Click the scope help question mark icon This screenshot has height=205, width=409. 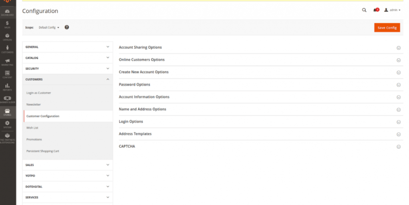(67, 27)
